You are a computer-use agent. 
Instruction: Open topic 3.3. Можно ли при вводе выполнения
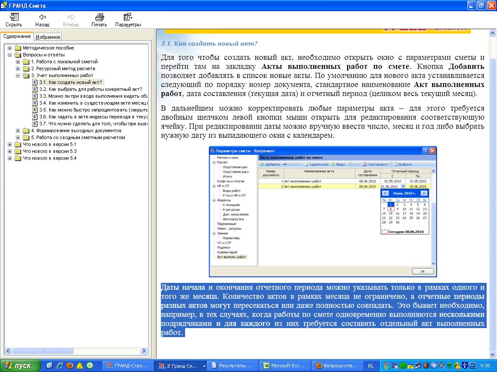coord(93,96)
